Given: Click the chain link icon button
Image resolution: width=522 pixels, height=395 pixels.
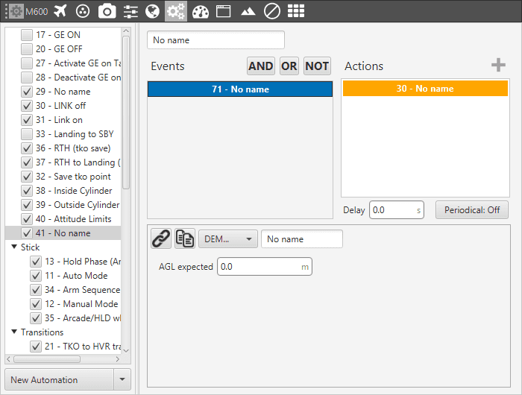Looking at the screenshot, I should tap(160, 238).
